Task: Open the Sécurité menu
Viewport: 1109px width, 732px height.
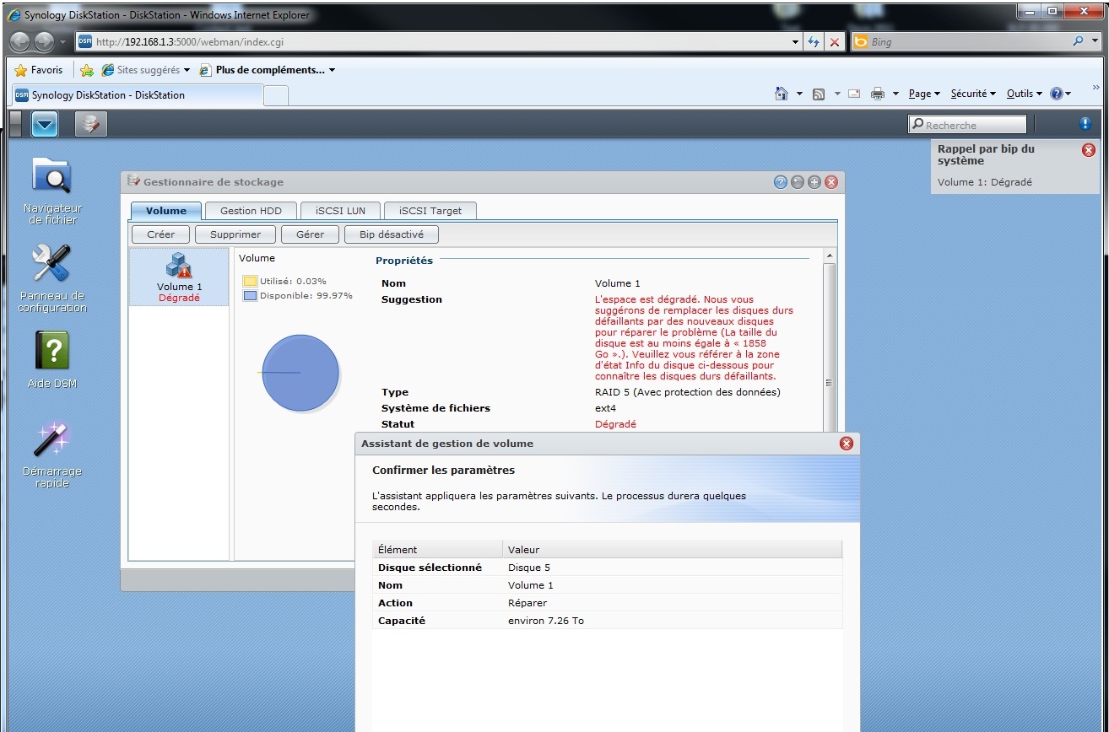Action: click(973, 94)
